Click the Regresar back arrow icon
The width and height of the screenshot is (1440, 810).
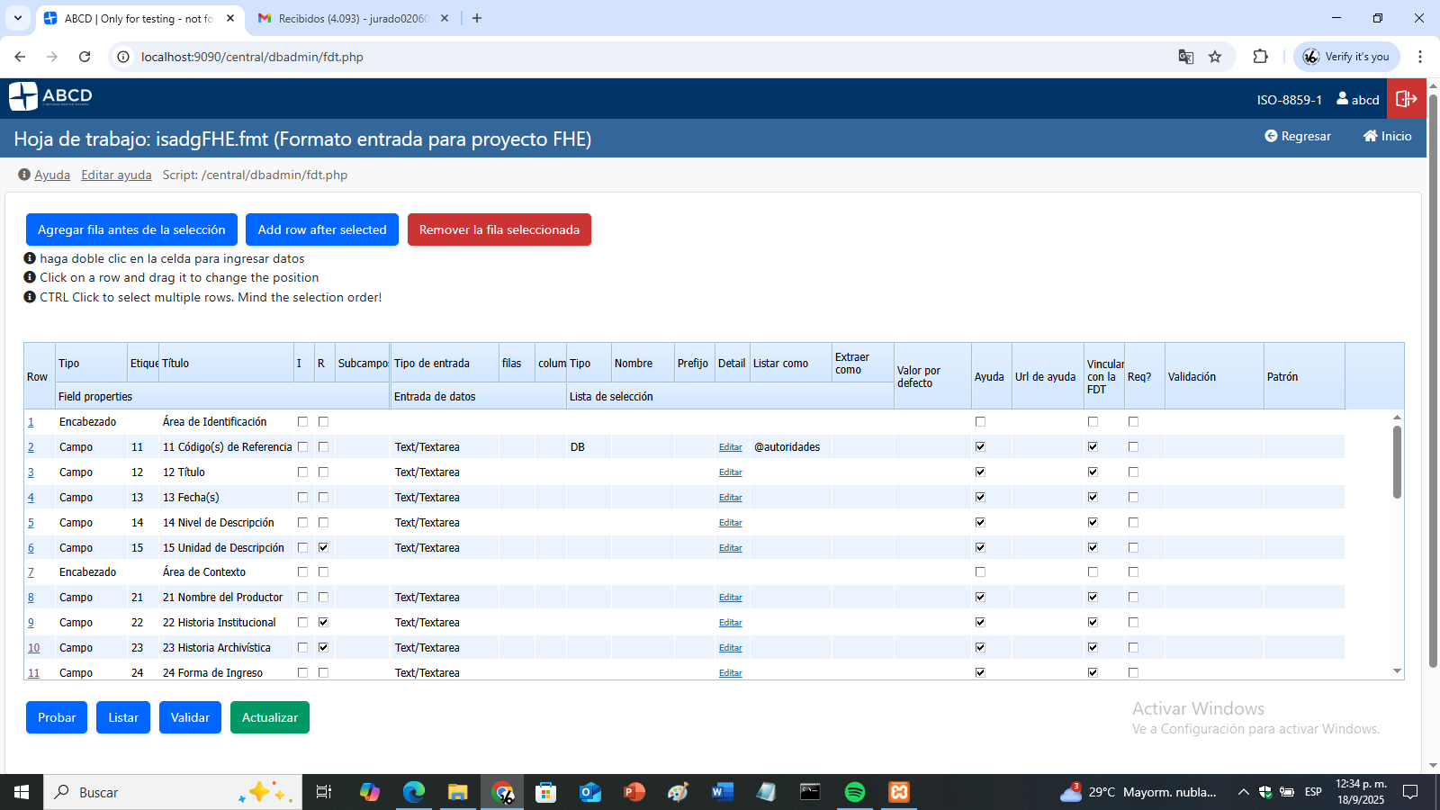[x=1271, y=136]
